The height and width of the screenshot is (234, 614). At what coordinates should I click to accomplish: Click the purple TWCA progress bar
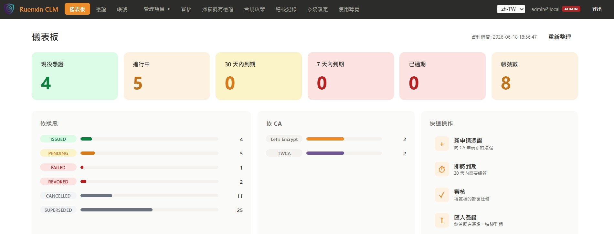pos(325,153)
